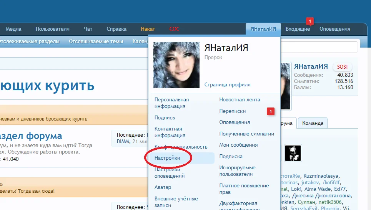Open Ed77 user profile link
Viewport: 371px width, 210px height.
pos(340,189)
